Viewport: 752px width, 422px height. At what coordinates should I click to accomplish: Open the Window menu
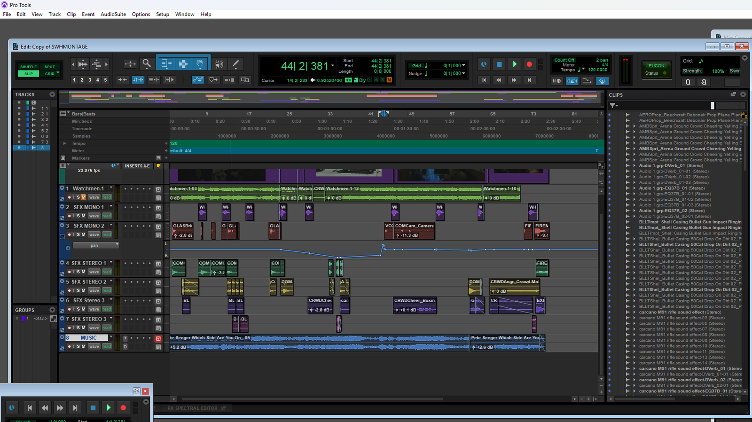(185, 14)
